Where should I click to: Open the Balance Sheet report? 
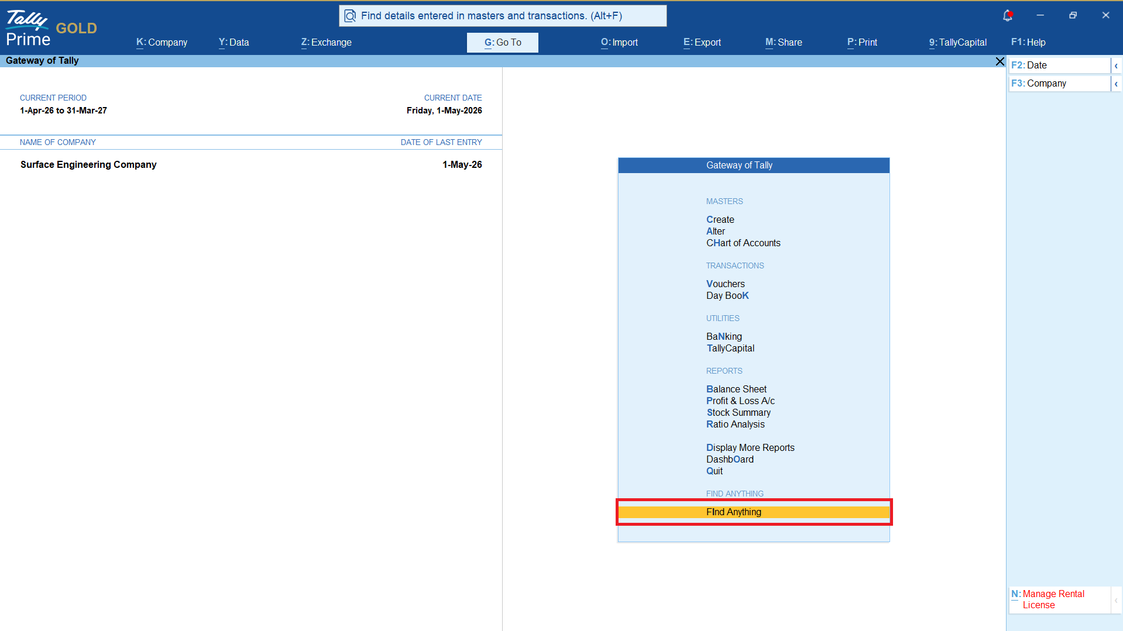[736, 389]
